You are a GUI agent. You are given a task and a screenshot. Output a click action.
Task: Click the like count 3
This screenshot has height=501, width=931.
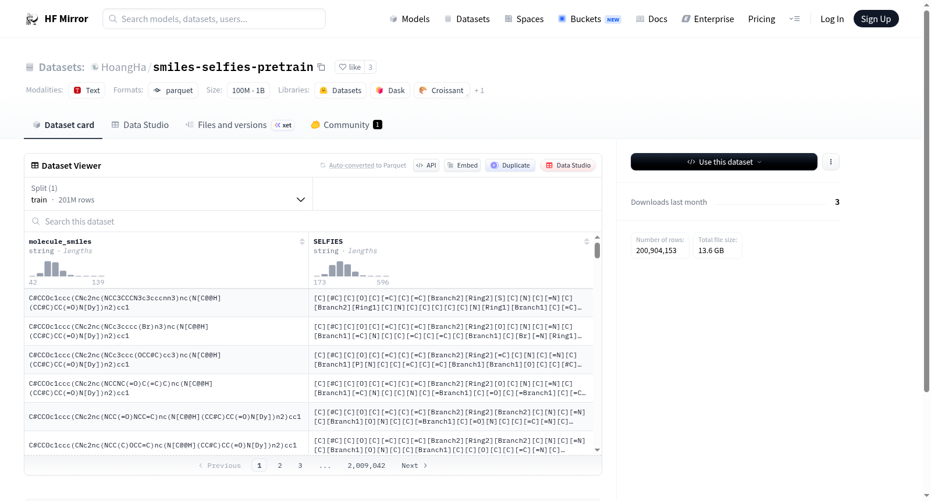[x=370, y=67]
